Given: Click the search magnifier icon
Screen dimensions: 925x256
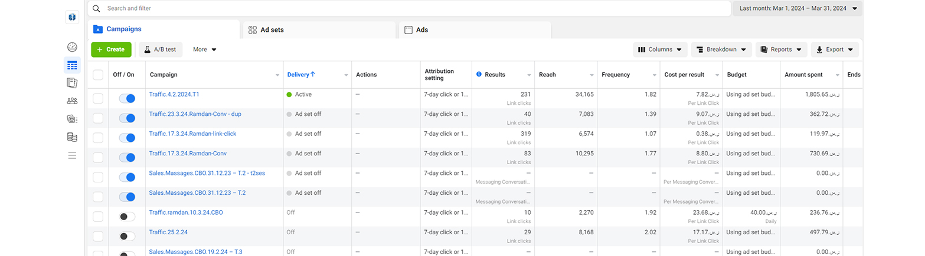Looking at the screenshot, I should click(97, 9).
